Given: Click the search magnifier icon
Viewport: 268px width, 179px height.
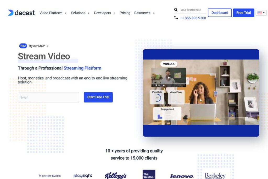Looking at the screenshot, I should tap(176, 10).
